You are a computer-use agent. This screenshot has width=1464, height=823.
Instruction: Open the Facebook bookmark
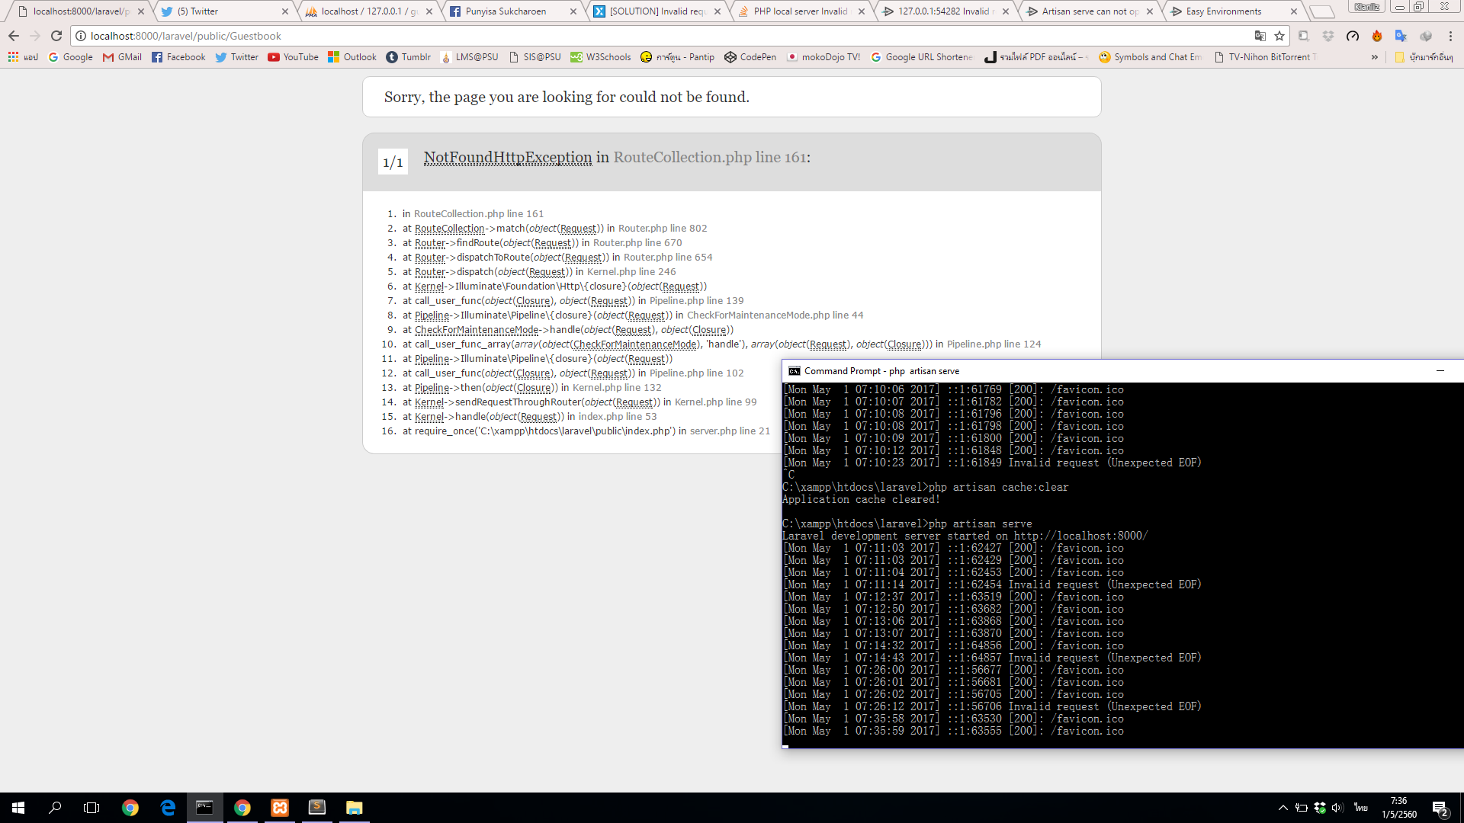[178, 57]
